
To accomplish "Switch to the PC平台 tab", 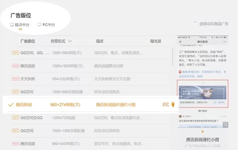I will (48, 25).
